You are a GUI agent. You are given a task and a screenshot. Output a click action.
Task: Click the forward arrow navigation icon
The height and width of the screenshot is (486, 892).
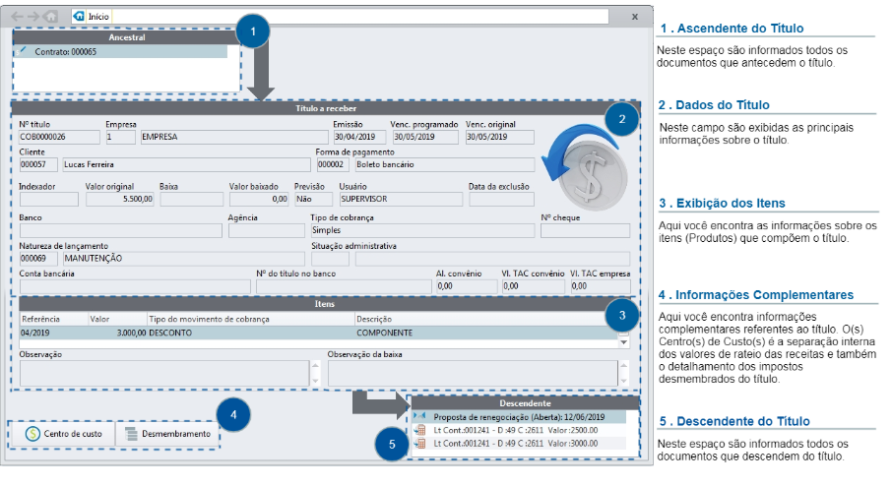[34, 17]
